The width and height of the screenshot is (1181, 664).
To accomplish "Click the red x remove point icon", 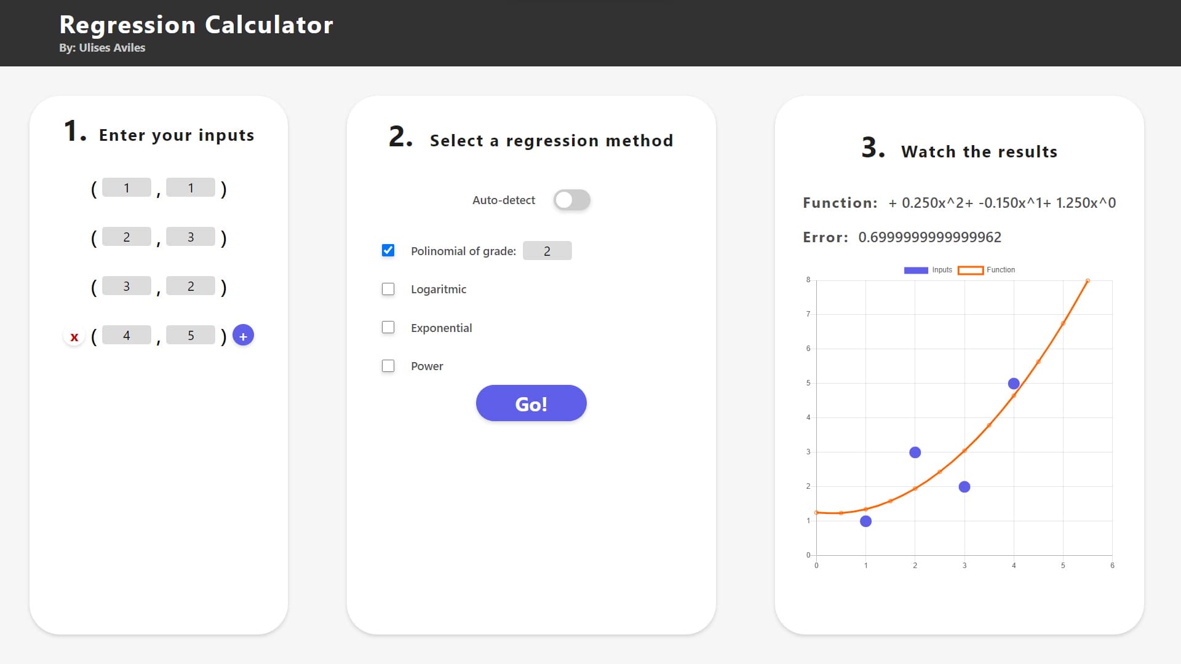I will pyautogui.click(x=74, y=336).
